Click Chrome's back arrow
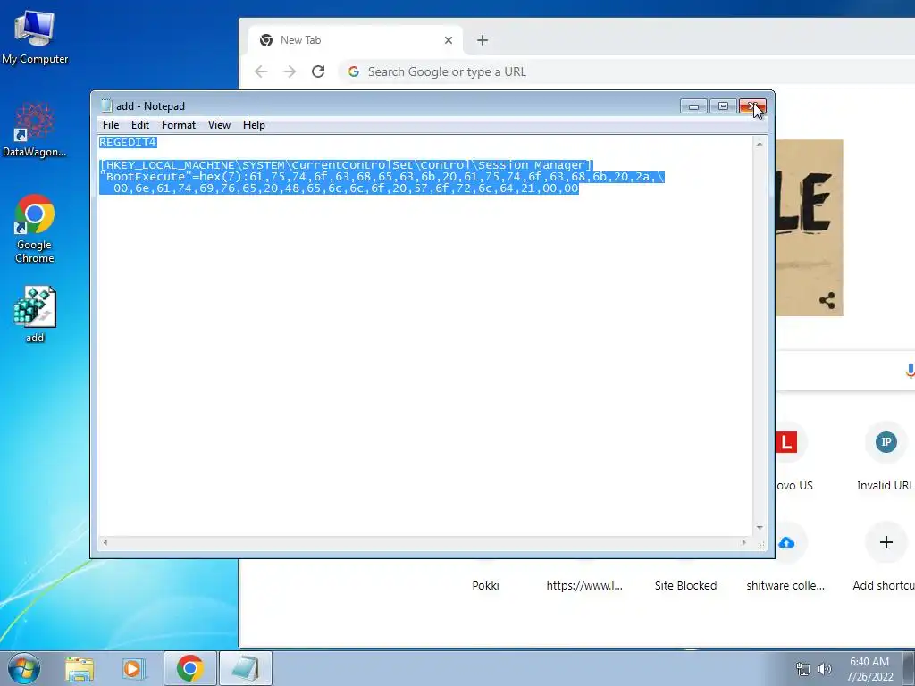This screenshot has width=915, height=686. [261, 71]
